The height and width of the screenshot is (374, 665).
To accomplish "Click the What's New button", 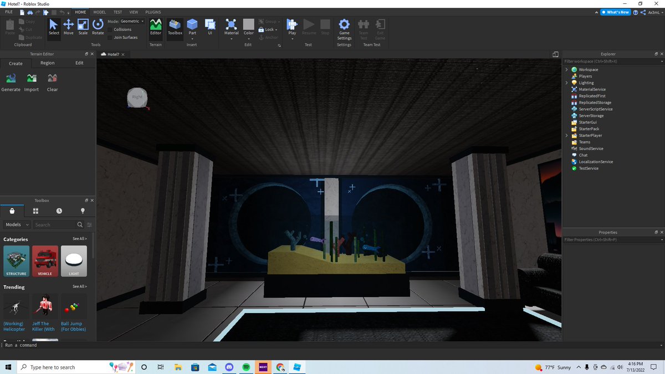I will pyautogui.click(x=616, y=12).
